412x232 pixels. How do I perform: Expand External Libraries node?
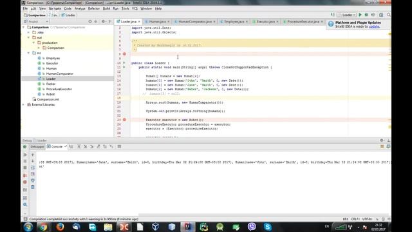pyautogui.click(x=24, y=104)
